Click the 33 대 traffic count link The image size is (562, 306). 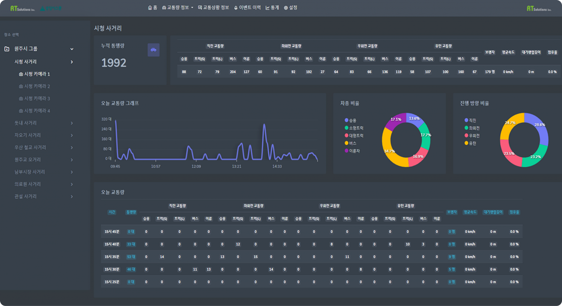131,244
